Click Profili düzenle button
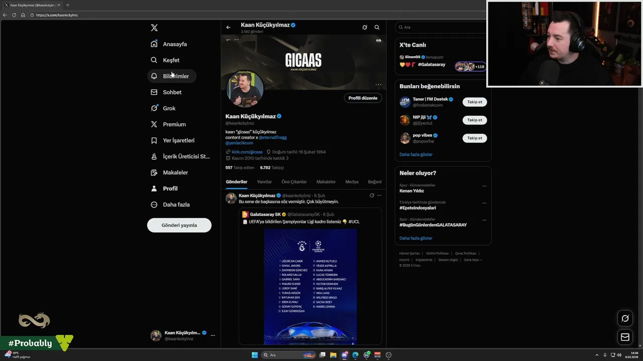The width and height of the screenshot is (643, 361). pos(363,98)
